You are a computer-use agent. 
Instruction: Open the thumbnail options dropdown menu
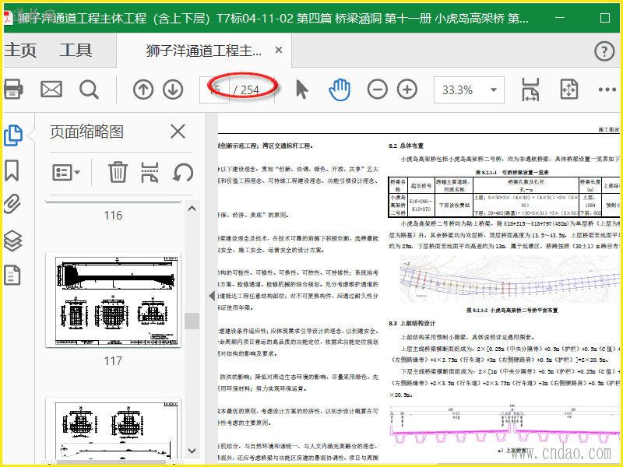(66, 172)
